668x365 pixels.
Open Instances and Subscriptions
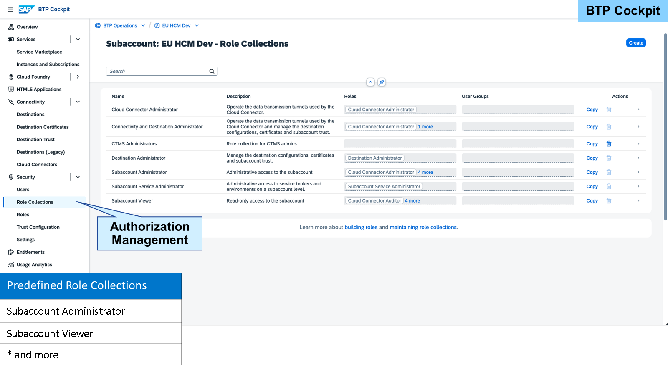coord(48,65)
